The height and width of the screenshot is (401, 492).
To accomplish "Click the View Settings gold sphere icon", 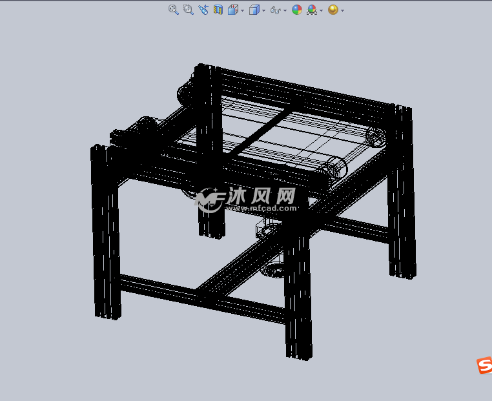I will (333, 10).
